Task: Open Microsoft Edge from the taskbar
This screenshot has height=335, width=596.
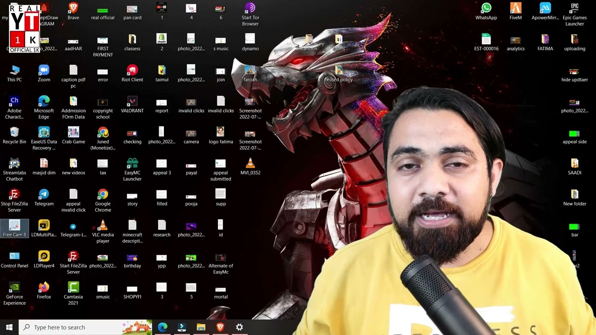Action: (x=163, y=327)
